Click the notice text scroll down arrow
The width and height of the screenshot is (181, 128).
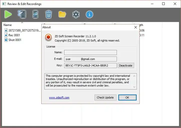point(134,87)
